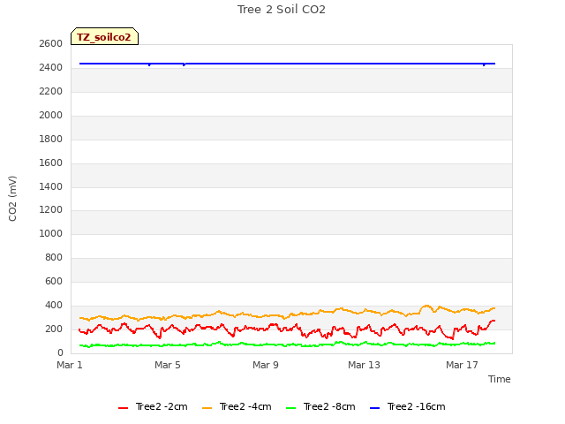Toggle the Tree2 -2cm legend entry
Screen dimensions: 565x424
click(153, 406)
